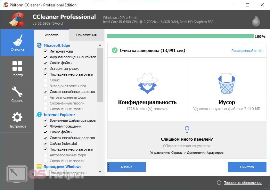The height and width of the screenshot is (190, 270).
Task: Toggle Журнал посещений checkbox
Action: (x=45, y=126)
